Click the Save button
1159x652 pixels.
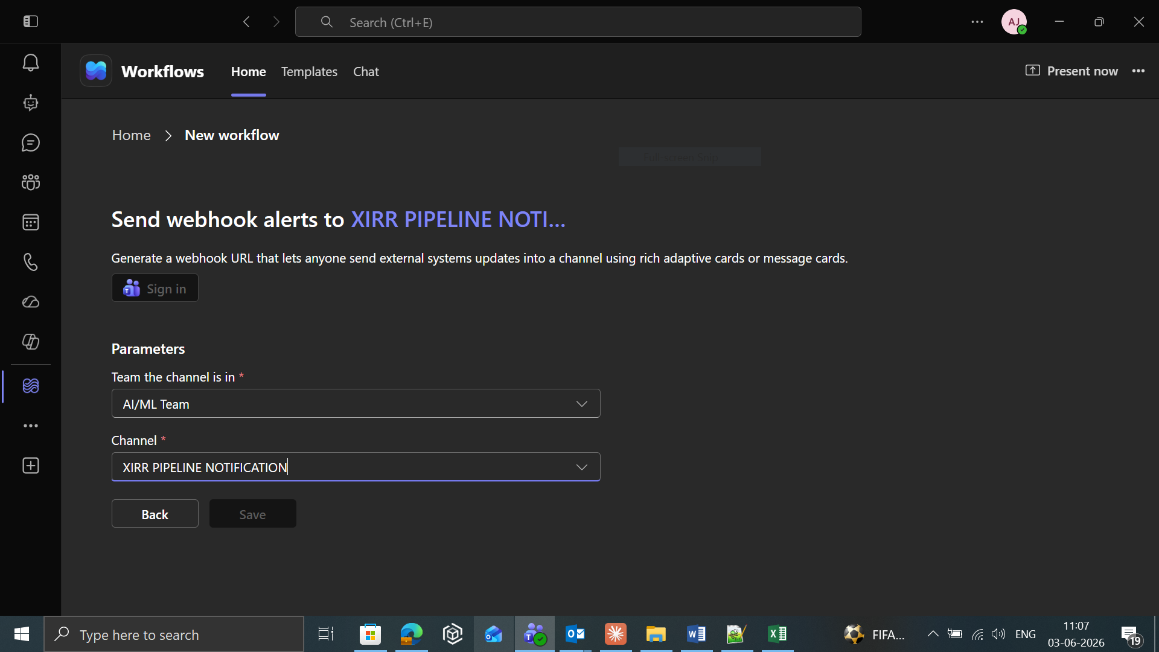click(x=253, y=514)
